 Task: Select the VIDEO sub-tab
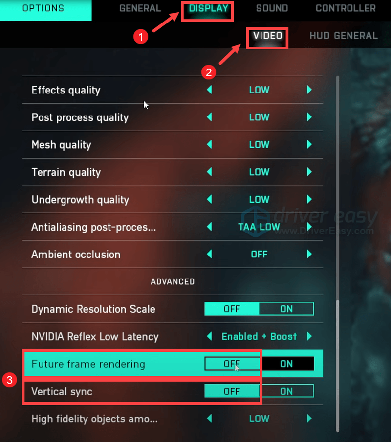pyautogui.click(x=267, y=36)
